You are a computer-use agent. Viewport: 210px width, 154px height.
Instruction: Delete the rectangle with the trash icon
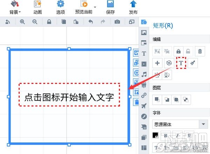[x=200, y=51]
